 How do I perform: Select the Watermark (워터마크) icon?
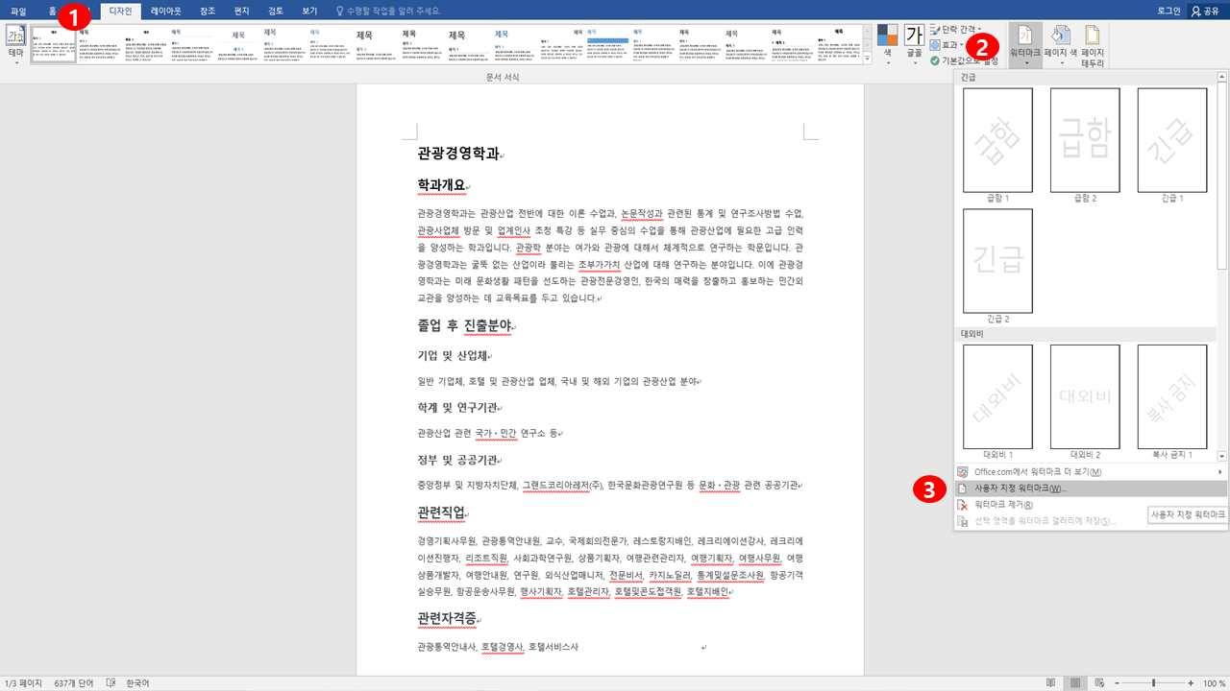1024,38
